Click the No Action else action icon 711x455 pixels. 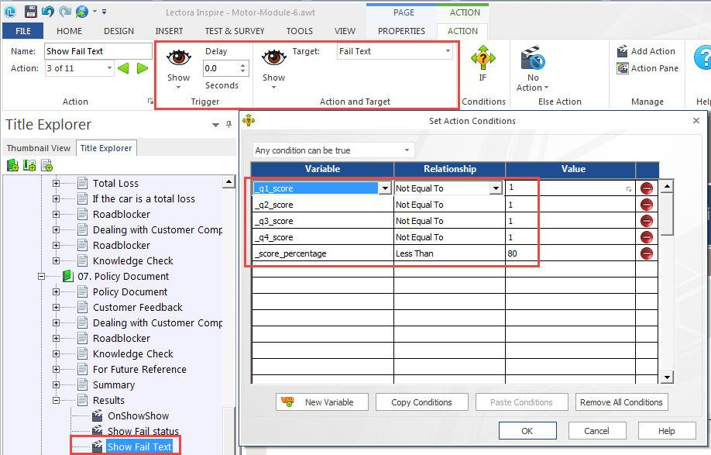pos(532,58)
